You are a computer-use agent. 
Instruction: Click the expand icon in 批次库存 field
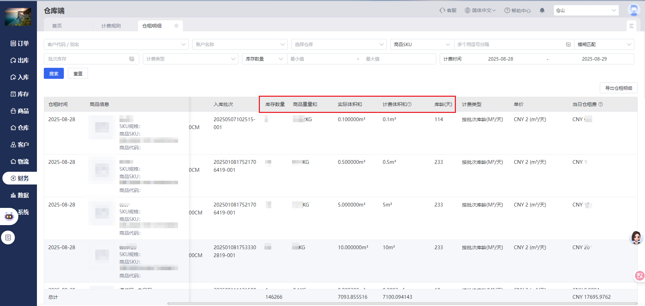pyautogui.click(x=132, y=59)
